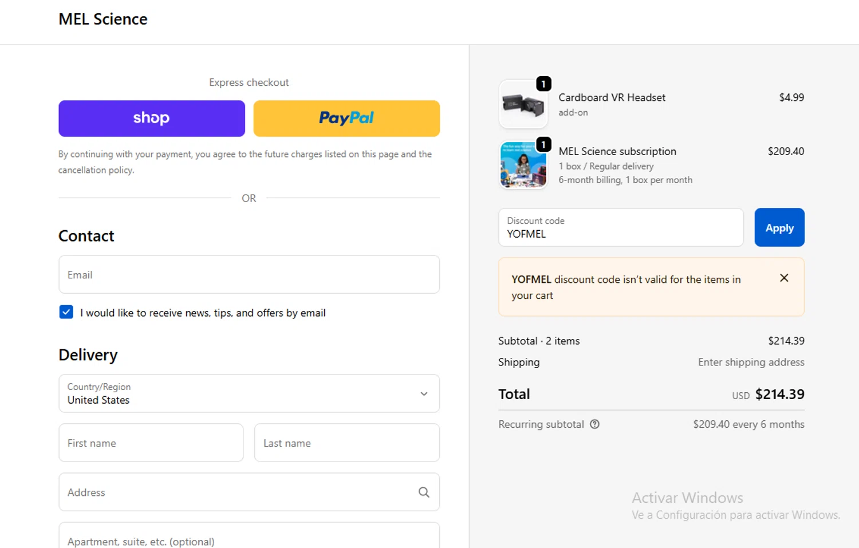
Task: Click the $4.99 headset price
Action: (x=791, y=97)
